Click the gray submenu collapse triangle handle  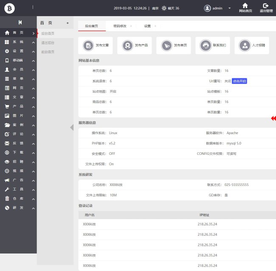tap(72, 127)
